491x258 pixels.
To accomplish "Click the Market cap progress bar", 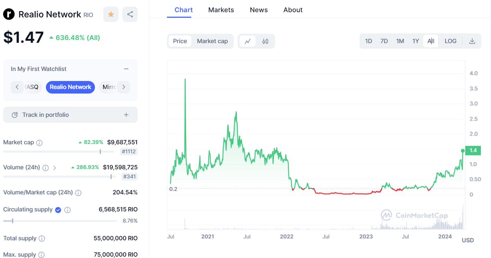I will [59, 152].
